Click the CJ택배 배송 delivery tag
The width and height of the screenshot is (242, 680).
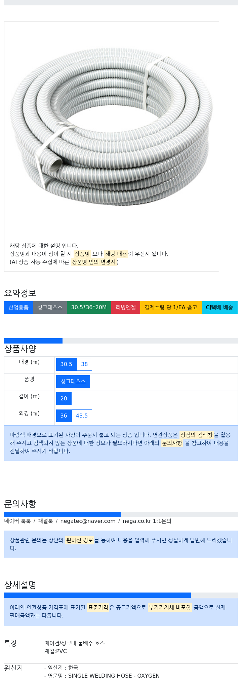[x=219, y=308]
